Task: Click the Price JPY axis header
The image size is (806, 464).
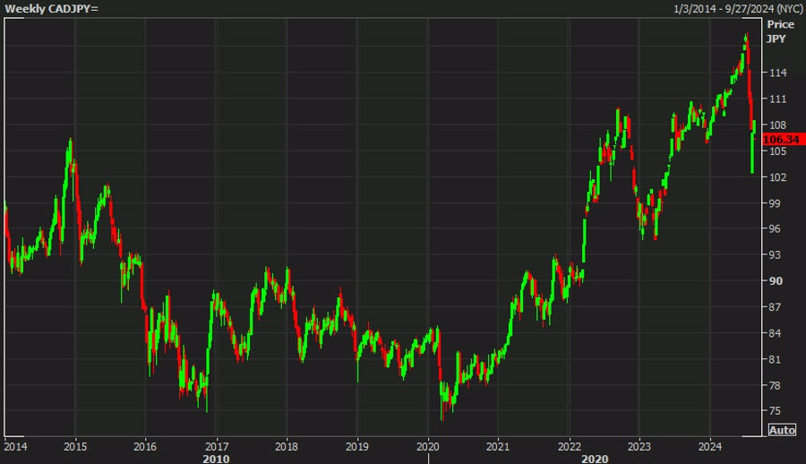Action: (780, 31)
